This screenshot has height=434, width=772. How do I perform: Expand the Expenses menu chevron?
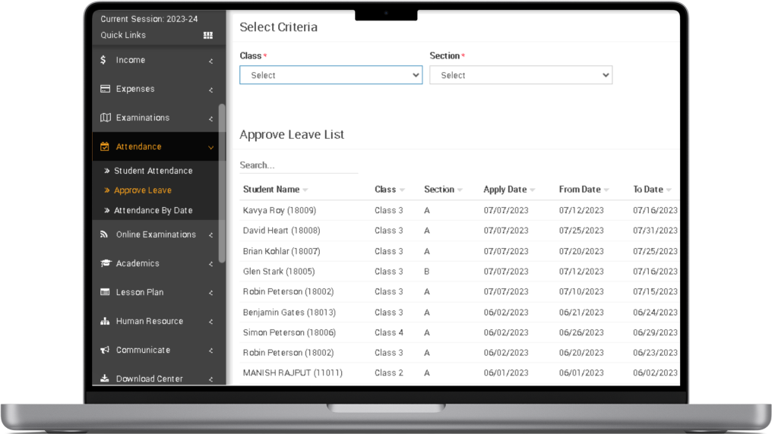(210, 90)
